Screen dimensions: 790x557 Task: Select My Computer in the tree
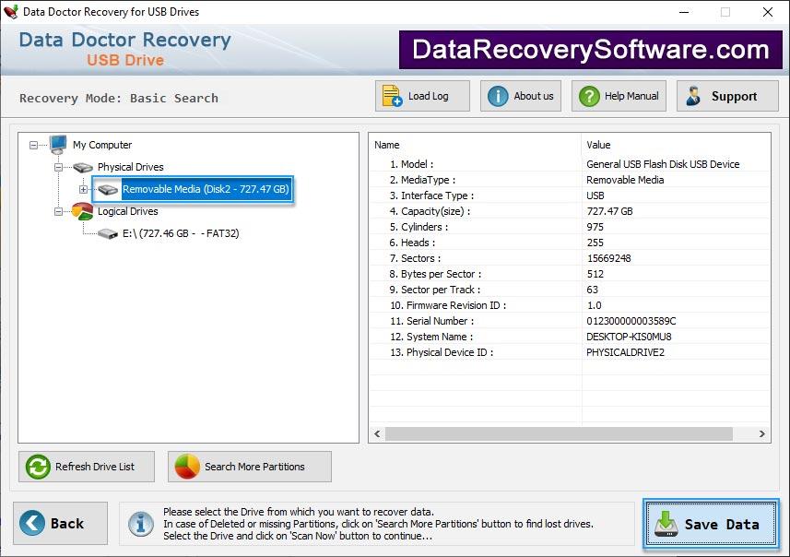point(102,145)
